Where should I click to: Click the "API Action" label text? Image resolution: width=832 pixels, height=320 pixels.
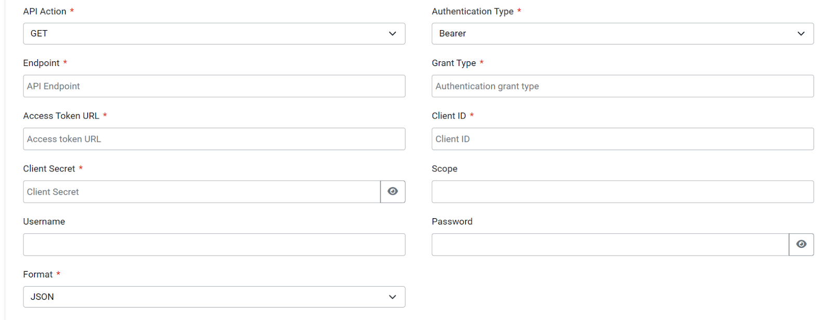coord(45,11)
